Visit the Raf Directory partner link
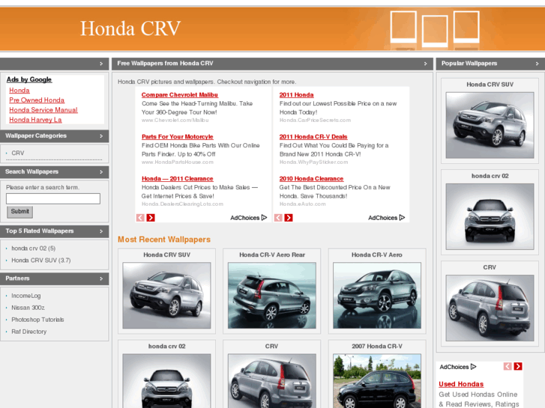Screen dimensions: 545x408 pos(28,332)
